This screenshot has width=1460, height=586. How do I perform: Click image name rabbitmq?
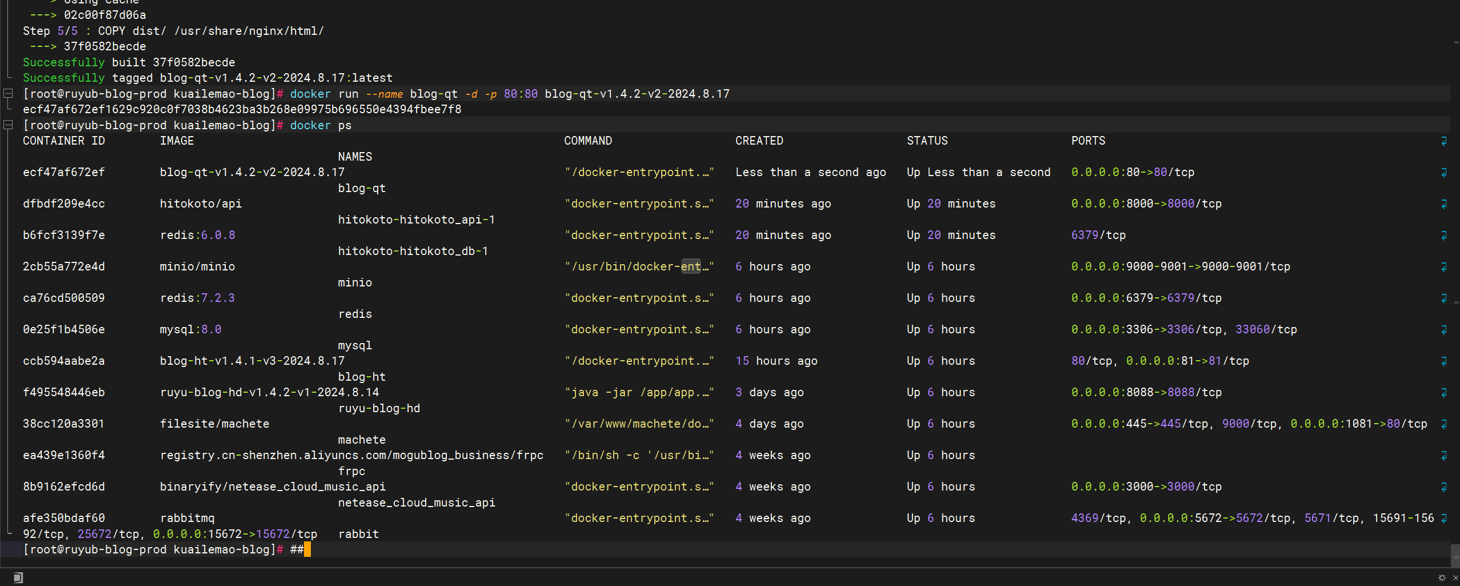(x=187, y=518)
